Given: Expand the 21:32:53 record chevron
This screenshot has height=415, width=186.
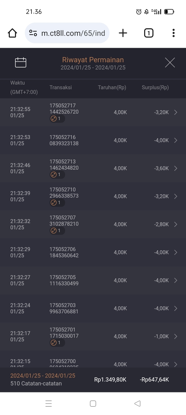Looking at the screenshot, I should pos(176,140).
